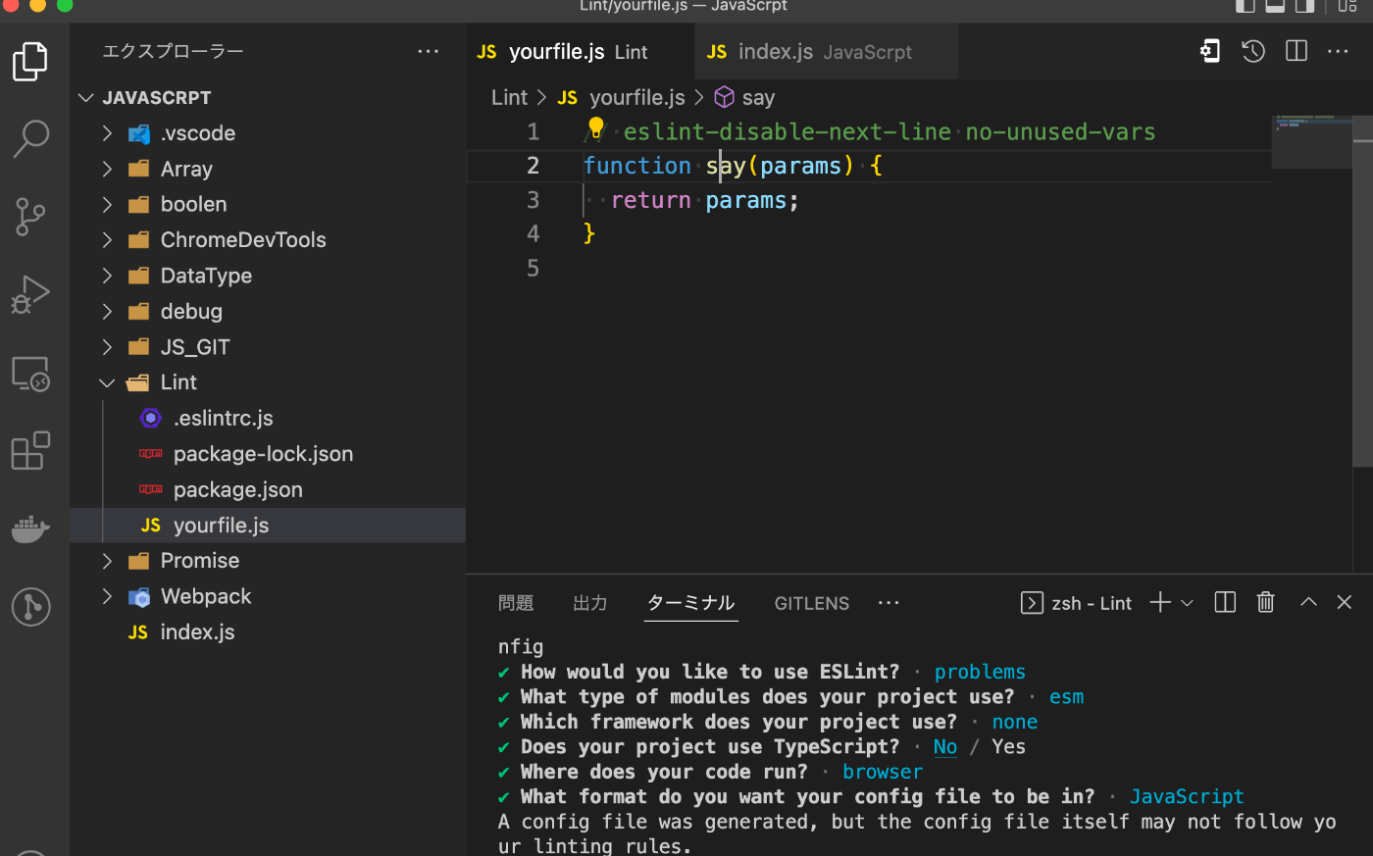This screenshot has height=856, width=1373.
Task: Click line number 5 in gutter
Action: click(x=533, y=269)
